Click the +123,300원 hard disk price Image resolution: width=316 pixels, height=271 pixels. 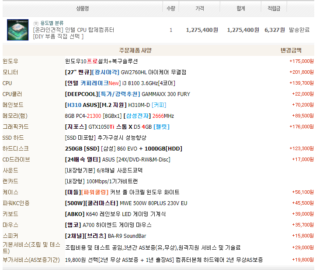[302, 148]
